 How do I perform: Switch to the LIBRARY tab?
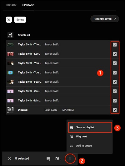(x=11, y=5)
